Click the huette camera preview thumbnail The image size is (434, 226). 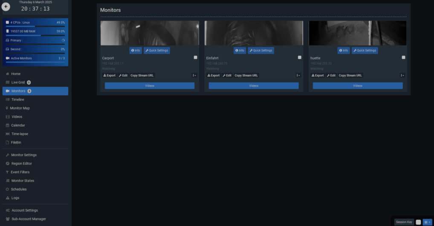[357, 33]
